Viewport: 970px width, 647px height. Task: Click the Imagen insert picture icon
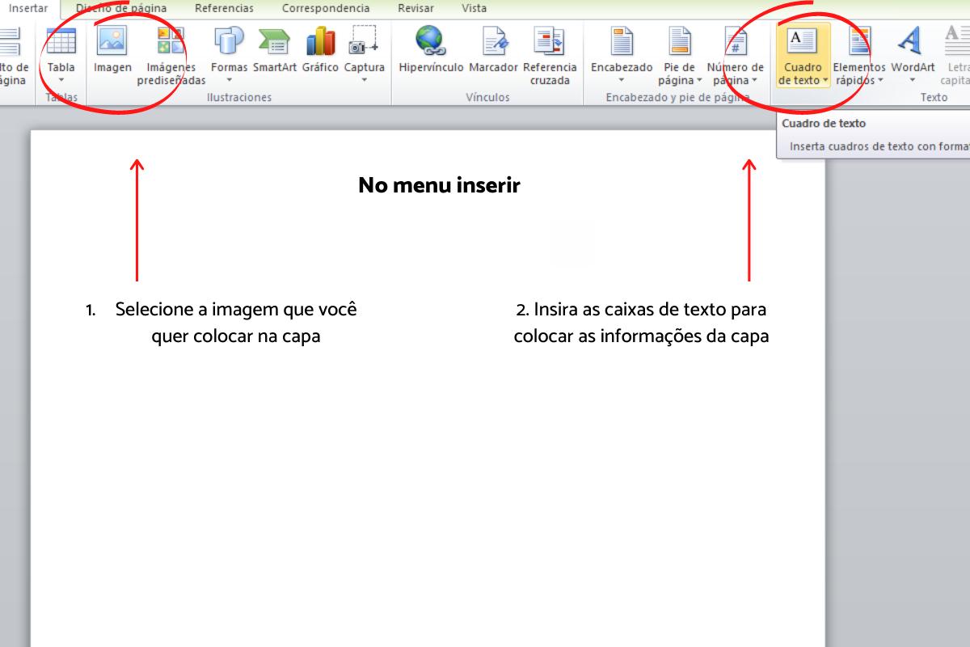112,42
